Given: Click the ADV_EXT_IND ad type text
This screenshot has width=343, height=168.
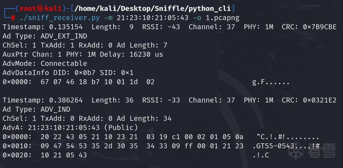Looking at the screenshot, I should [x=64, y=36].
